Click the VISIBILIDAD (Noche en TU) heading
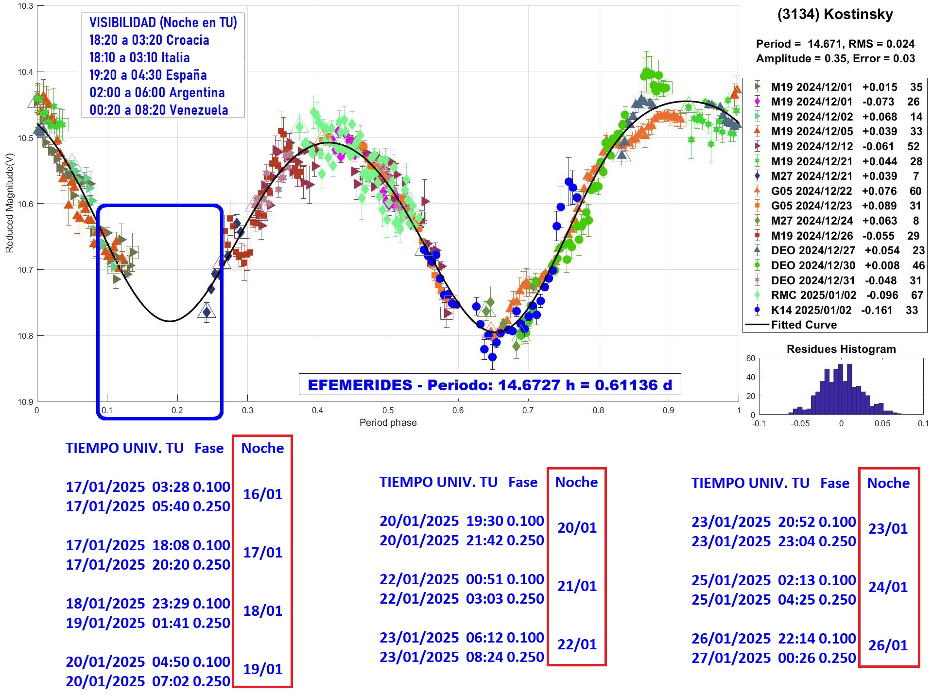 [163, 22]
